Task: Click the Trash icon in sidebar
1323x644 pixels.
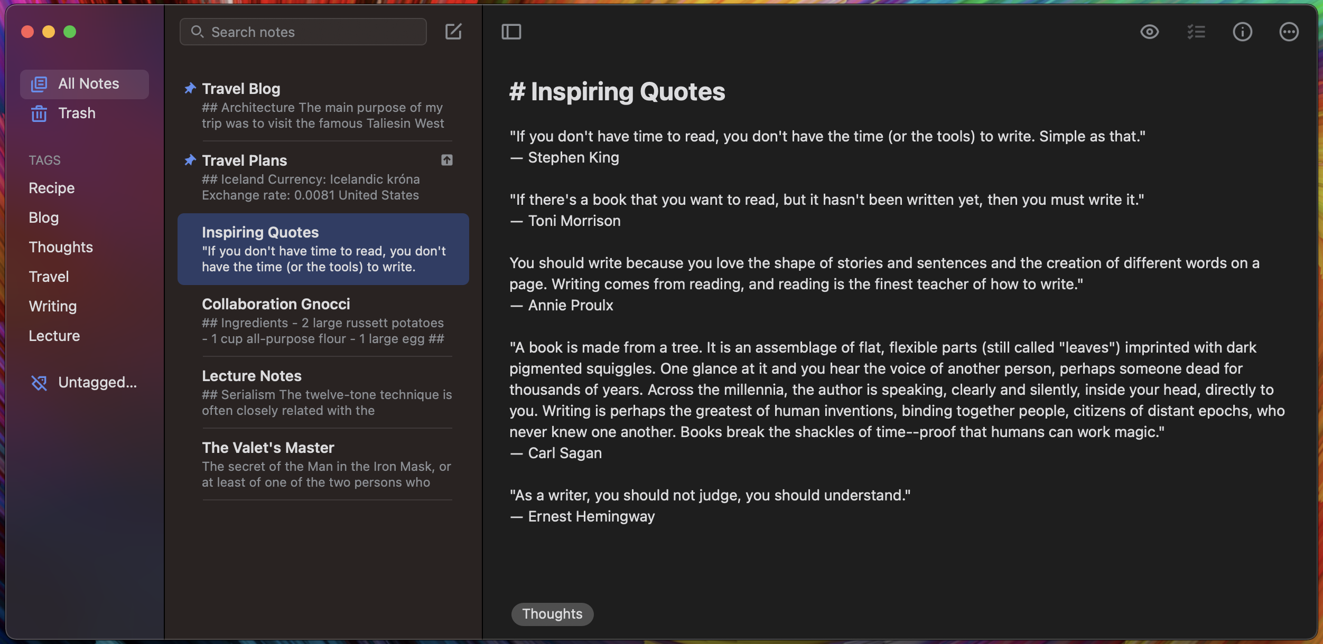Action: coord(39,113)
